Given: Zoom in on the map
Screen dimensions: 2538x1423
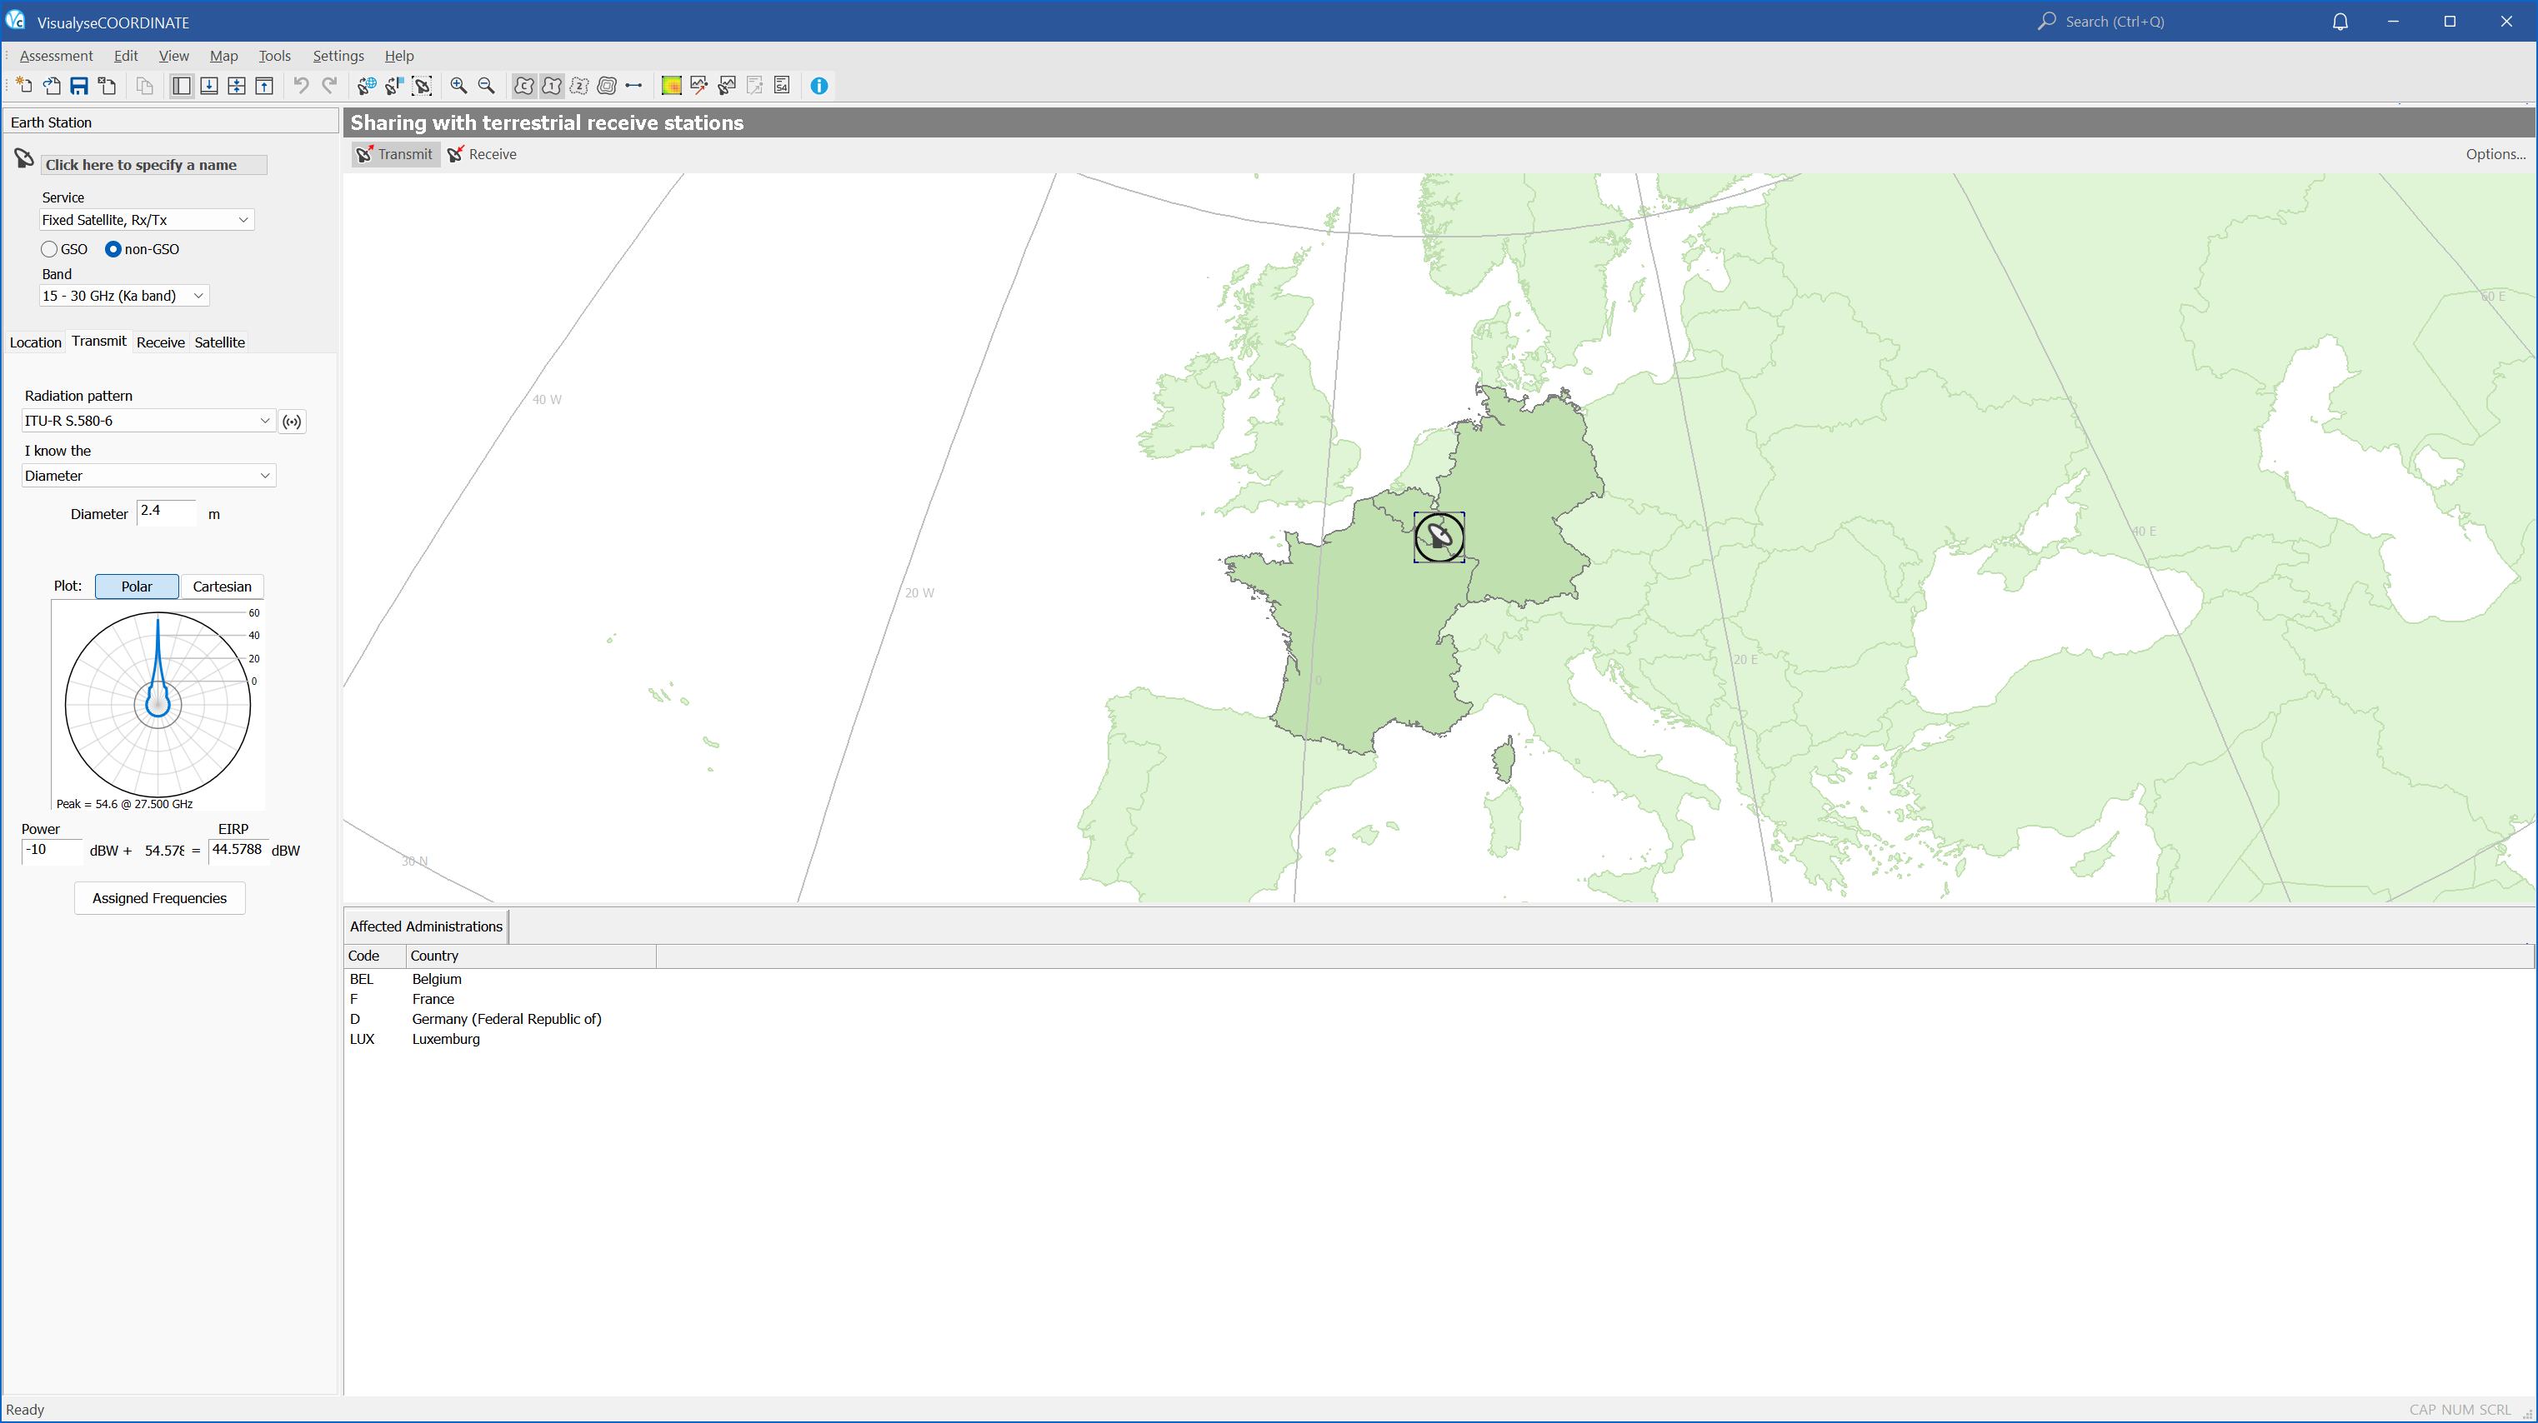Looking at the screenshot, I should 458,86.
